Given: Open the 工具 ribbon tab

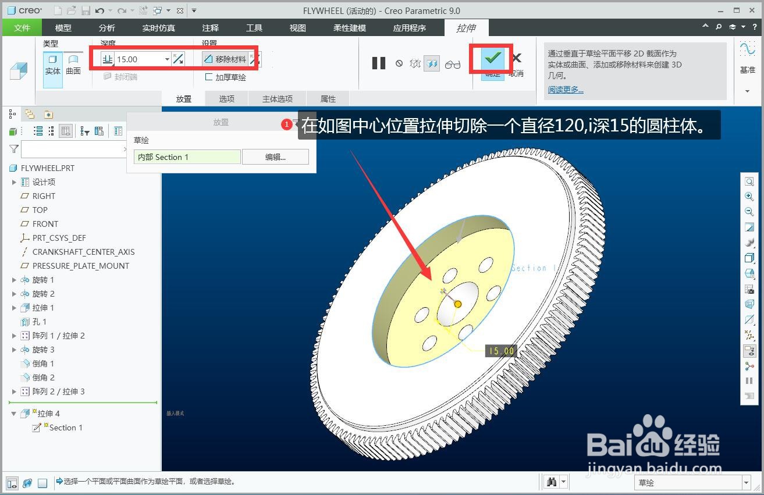Looking at the screenshot, I should [254, 27].
